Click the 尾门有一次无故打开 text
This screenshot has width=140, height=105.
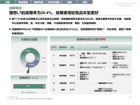pos(120,67)
